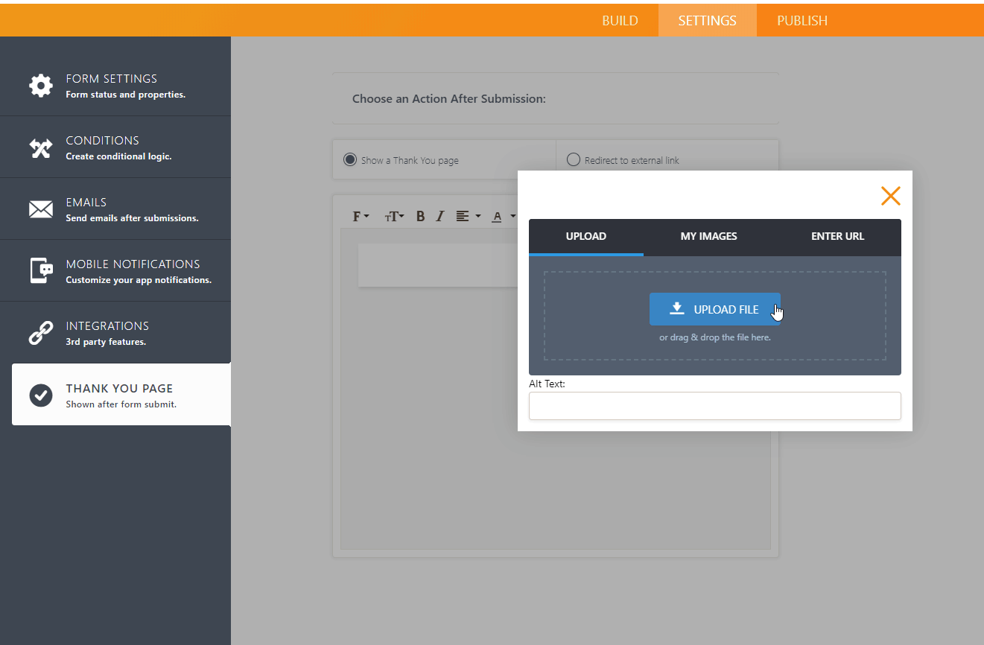Toggle bold formatting in the editor

pyautogui.click(x=420, y=217)
